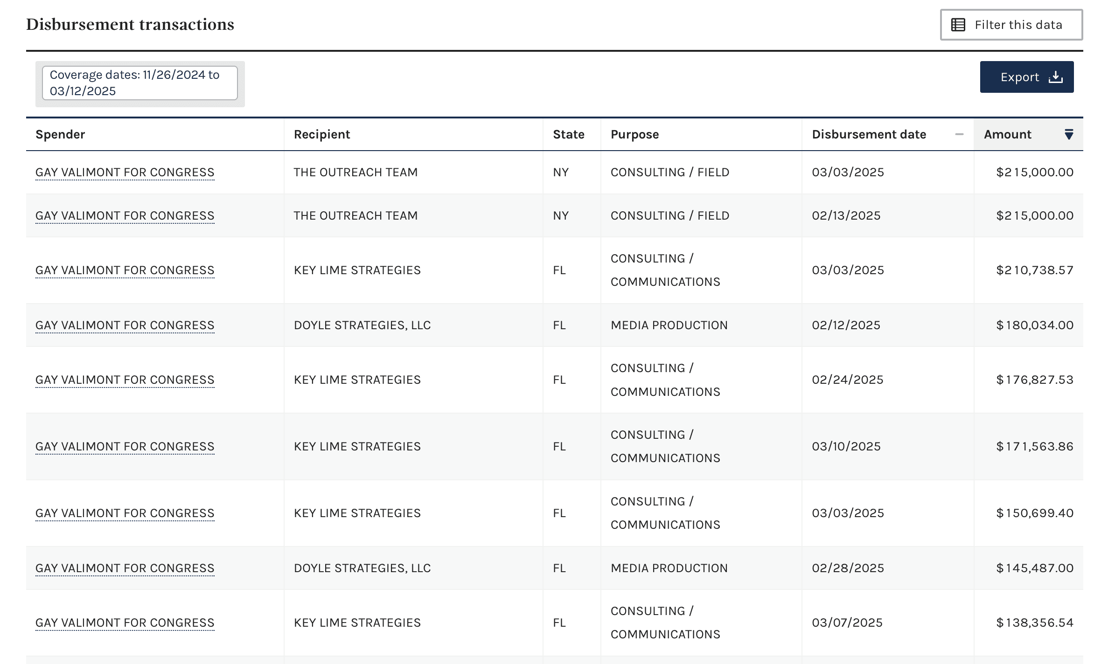Open spender link for 02/24/2025 Key Lime row
Viewport: 1115px width, 664px height.
(x=125, y=380)
